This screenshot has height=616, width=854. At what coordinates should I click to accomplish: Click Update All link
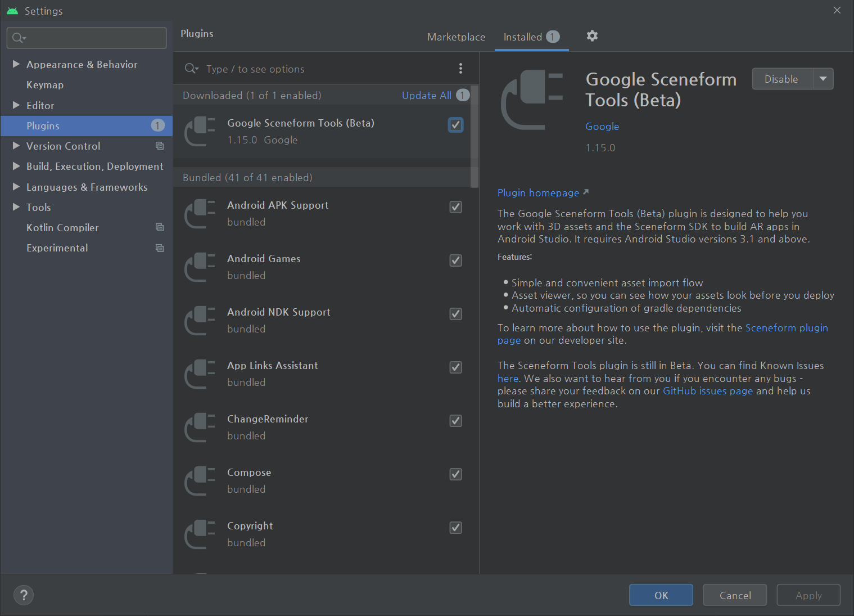click(x=426, y=96)
